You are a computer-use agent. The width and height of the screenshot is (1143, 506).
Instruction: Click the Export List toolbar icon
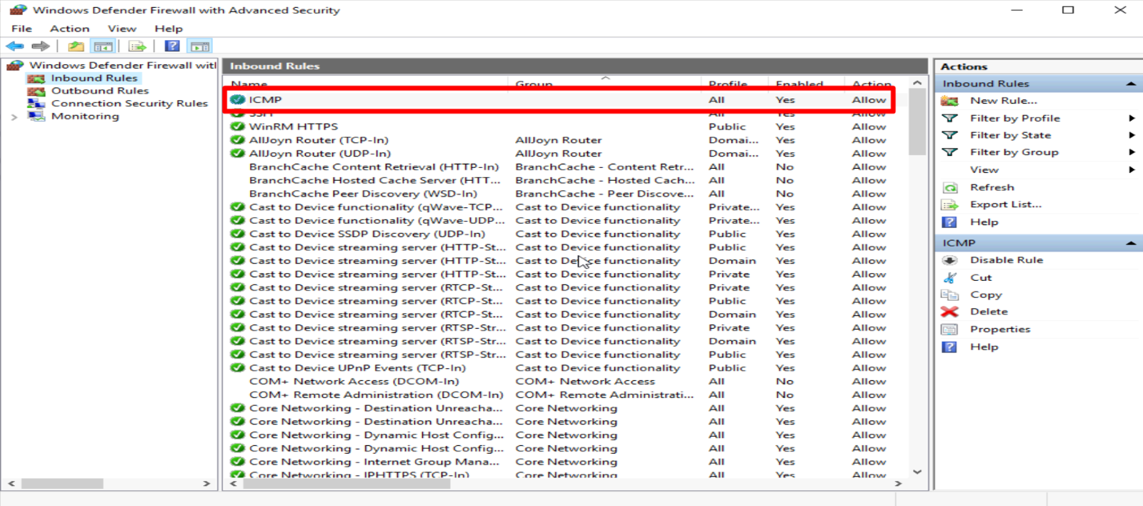point(137,46)
